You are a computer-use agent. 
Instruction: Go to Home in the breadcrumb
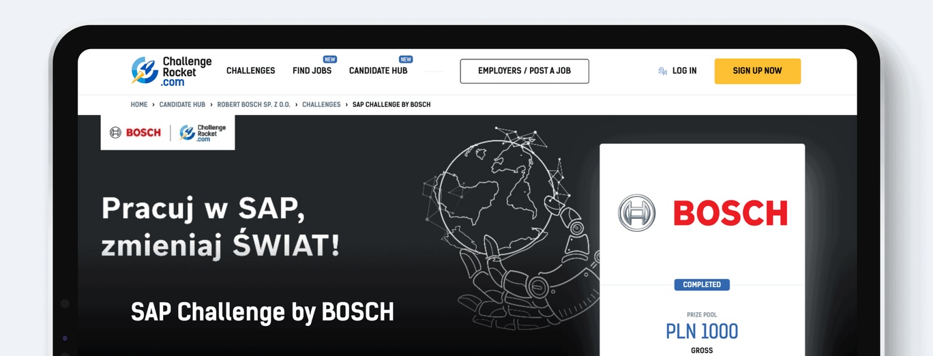click(139, 104)
